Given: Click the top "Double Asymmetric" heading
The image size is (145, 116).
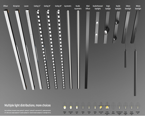Looking at the screenshot, I should pos(78,7).
